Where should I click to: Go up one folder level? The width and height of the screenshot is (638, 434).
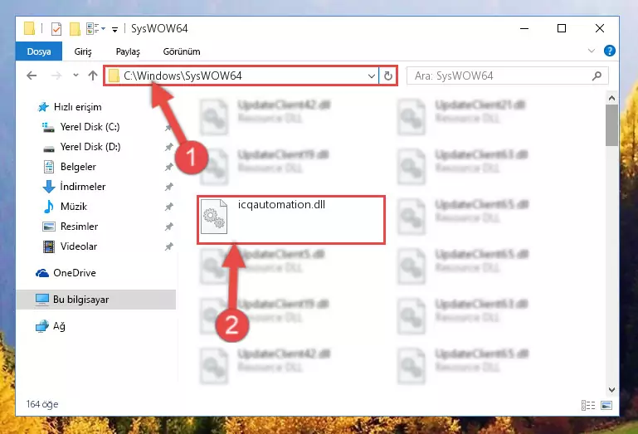tap(93, 76)
